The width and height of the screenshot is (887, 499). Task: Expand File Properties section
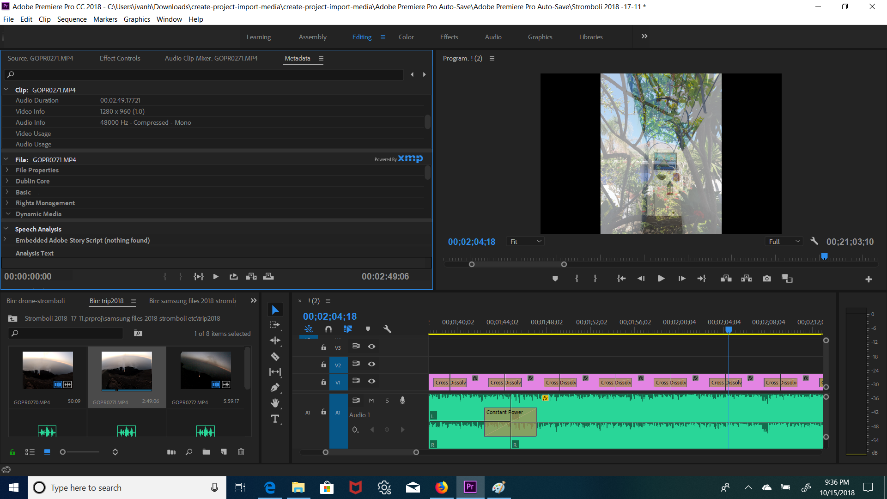7,170
